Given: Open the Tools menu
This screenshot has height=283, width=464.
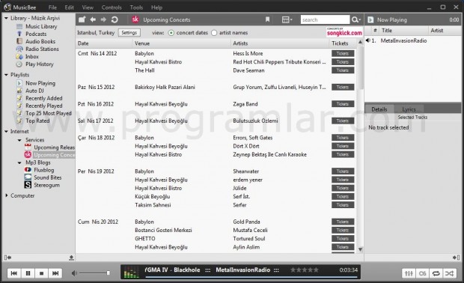Looking at the screenshot, I should tap(136, 7).
